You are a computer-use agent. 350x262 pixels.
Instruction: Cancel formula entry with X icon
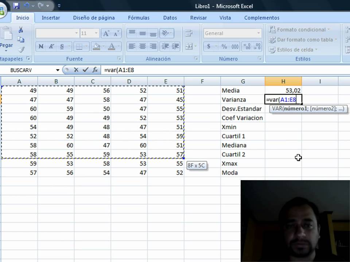pyautogui.click(x=76, y=70)
